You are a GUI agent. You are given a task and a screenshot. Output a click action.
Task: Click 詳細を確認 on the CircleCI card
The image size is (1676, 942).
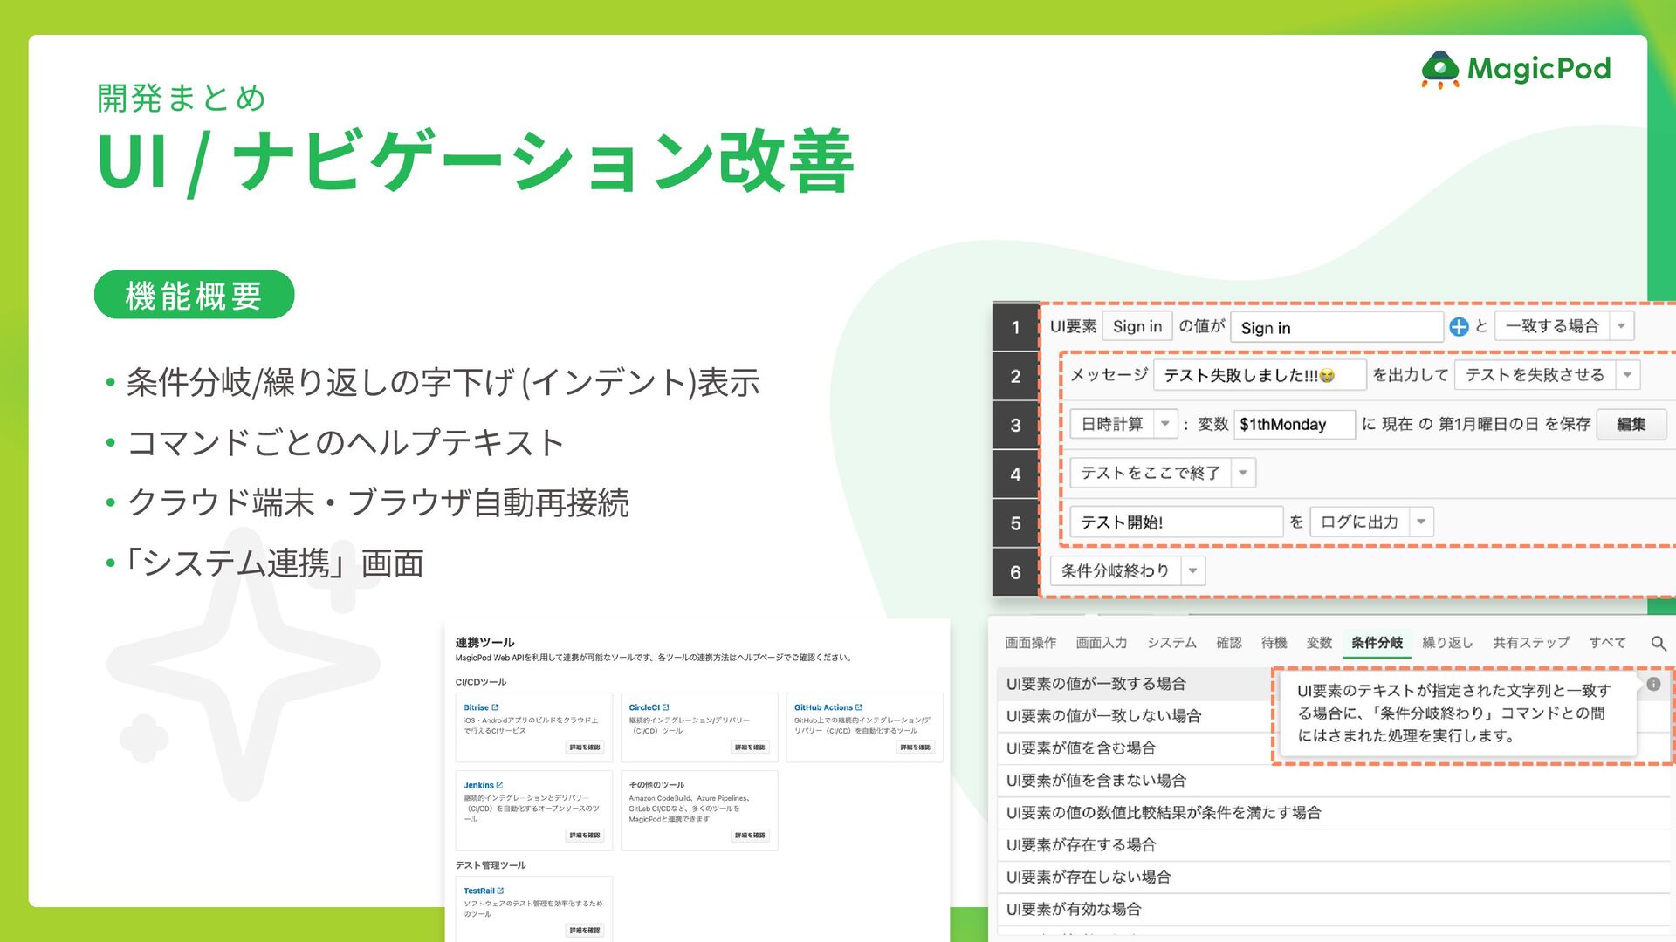(x=750, y=747)
